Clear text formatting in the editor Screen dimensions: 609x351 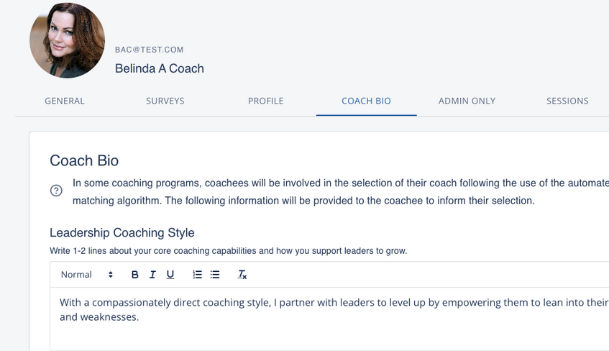pos(242,275)
